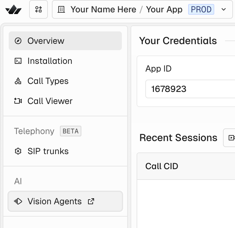
Task: Click the BETA badge
Action: pos(70,131)
